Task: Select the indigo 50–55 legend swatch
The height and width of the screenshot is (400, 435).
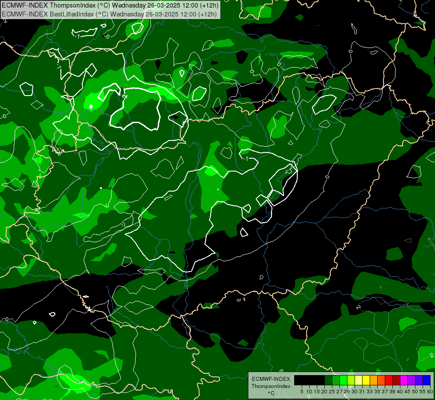Action: (419, 380)
